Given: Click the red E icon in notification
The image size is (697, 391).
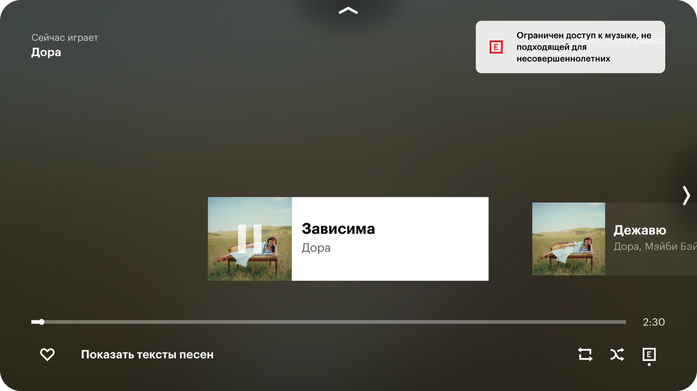Looking at the screenshot, I should pos(496,47).
